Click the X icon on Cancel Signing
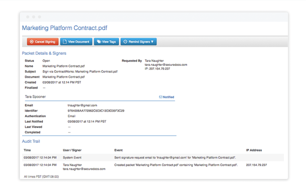Screen dimensions: 306x196 coord(32,42)
